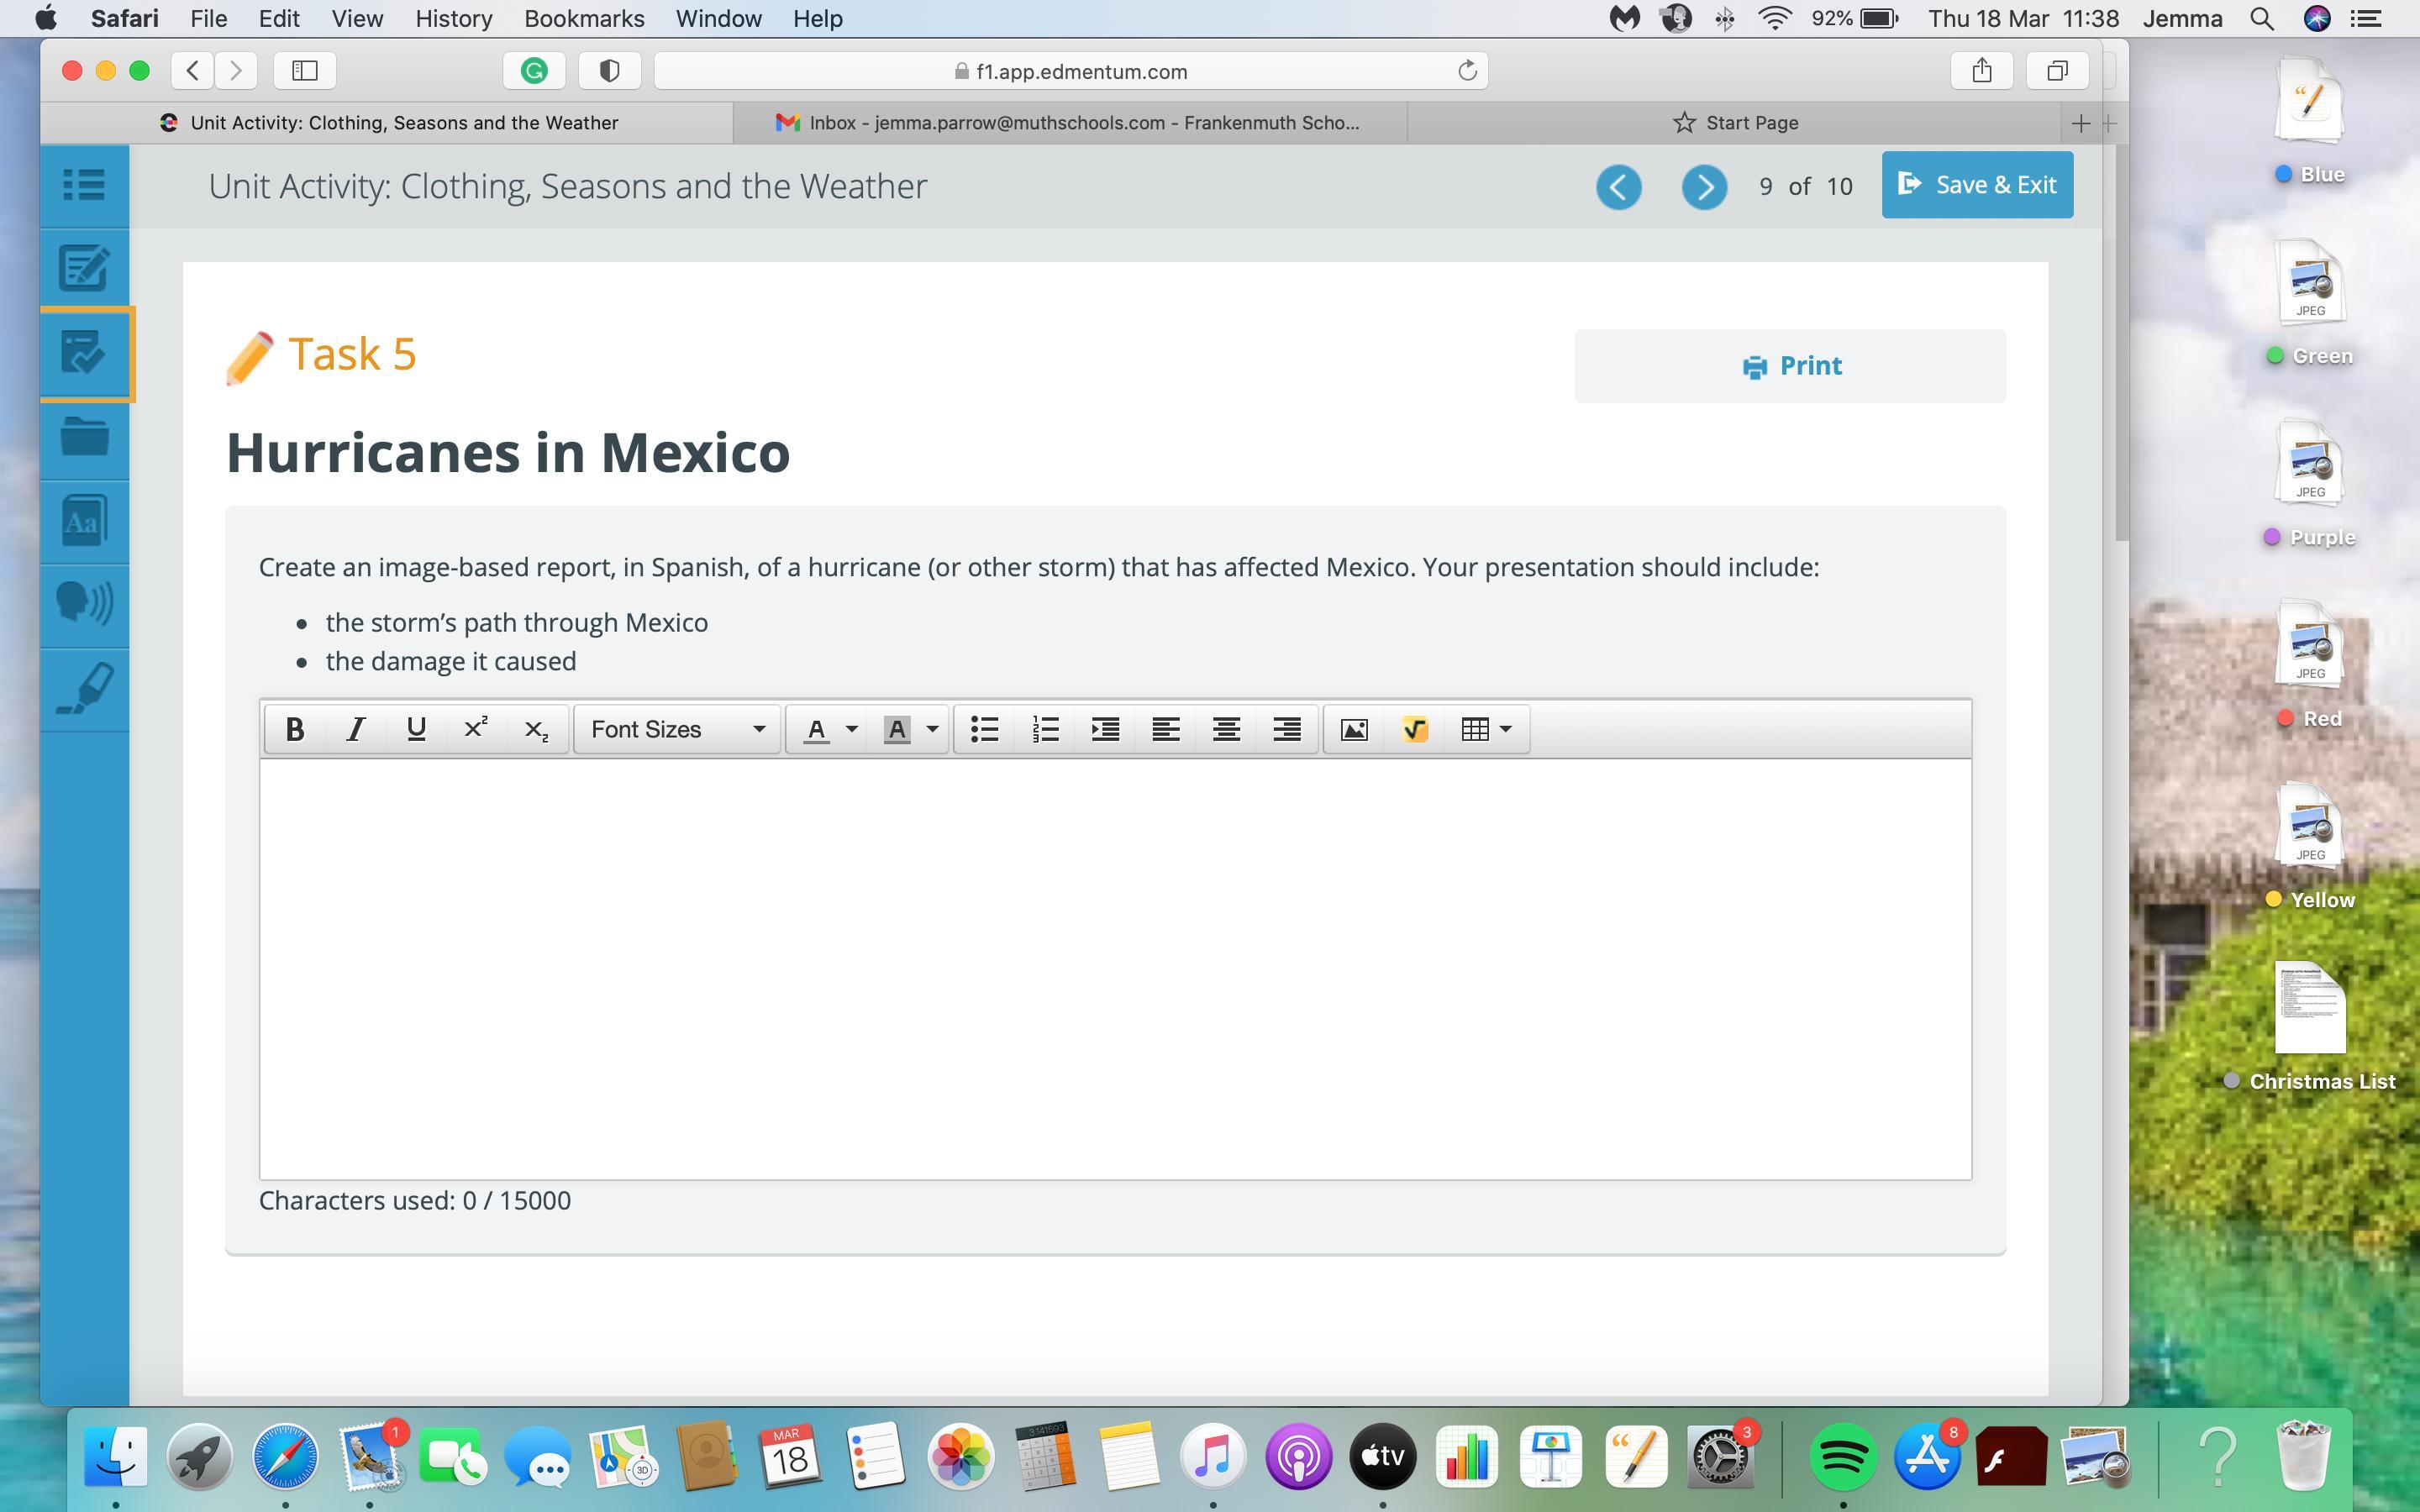Toggle underline formatting button
The width and height of the screenshot is (2420, 1512).
click(x=416, y=729)
